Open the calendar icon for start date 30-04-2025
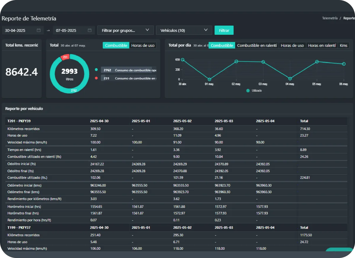 click(39, 30)
